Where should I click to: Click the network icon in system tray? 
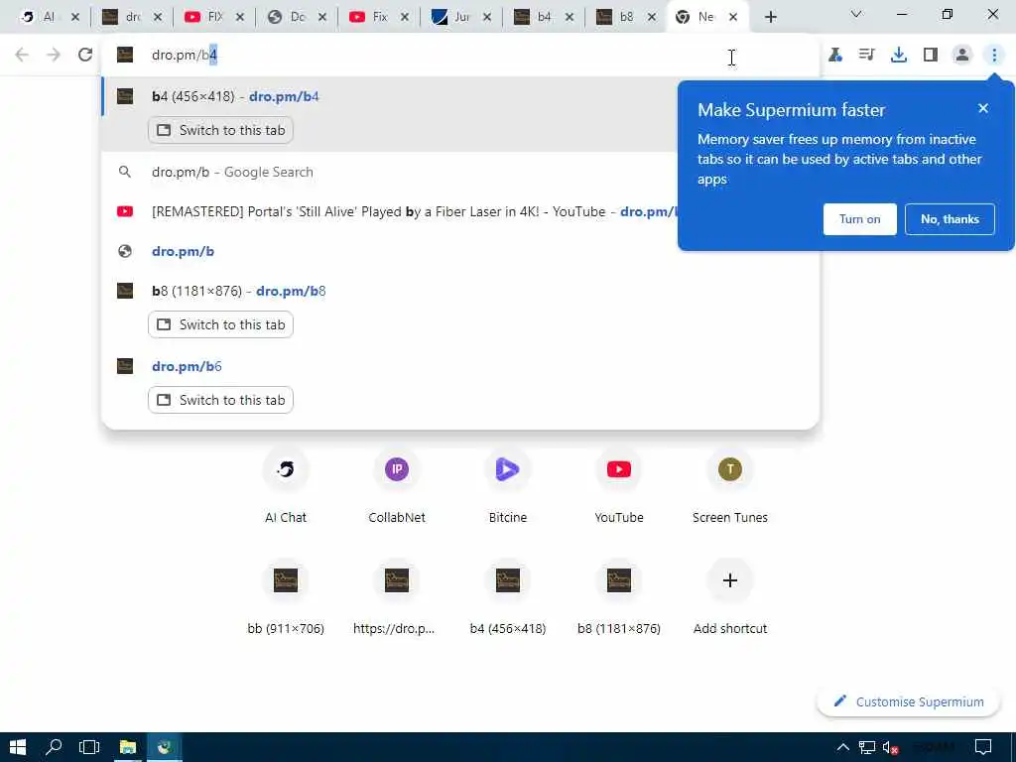pos(866,748)
